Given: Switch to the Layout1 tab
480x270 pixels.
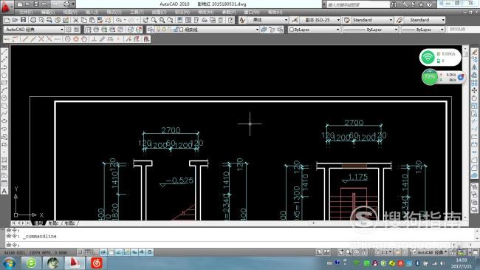Looking at the screenshot, I should pos(54,223).
